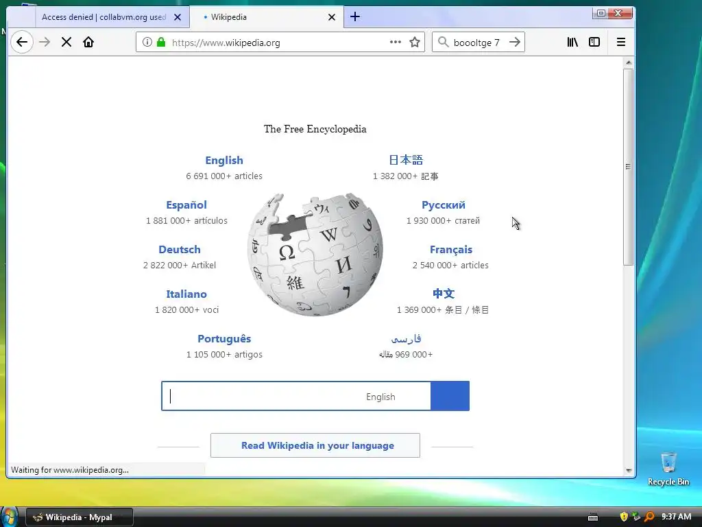This screenshot has height=527, width=702.
Task: Open the Windows Start orb
Action: [x=9, y=517]
